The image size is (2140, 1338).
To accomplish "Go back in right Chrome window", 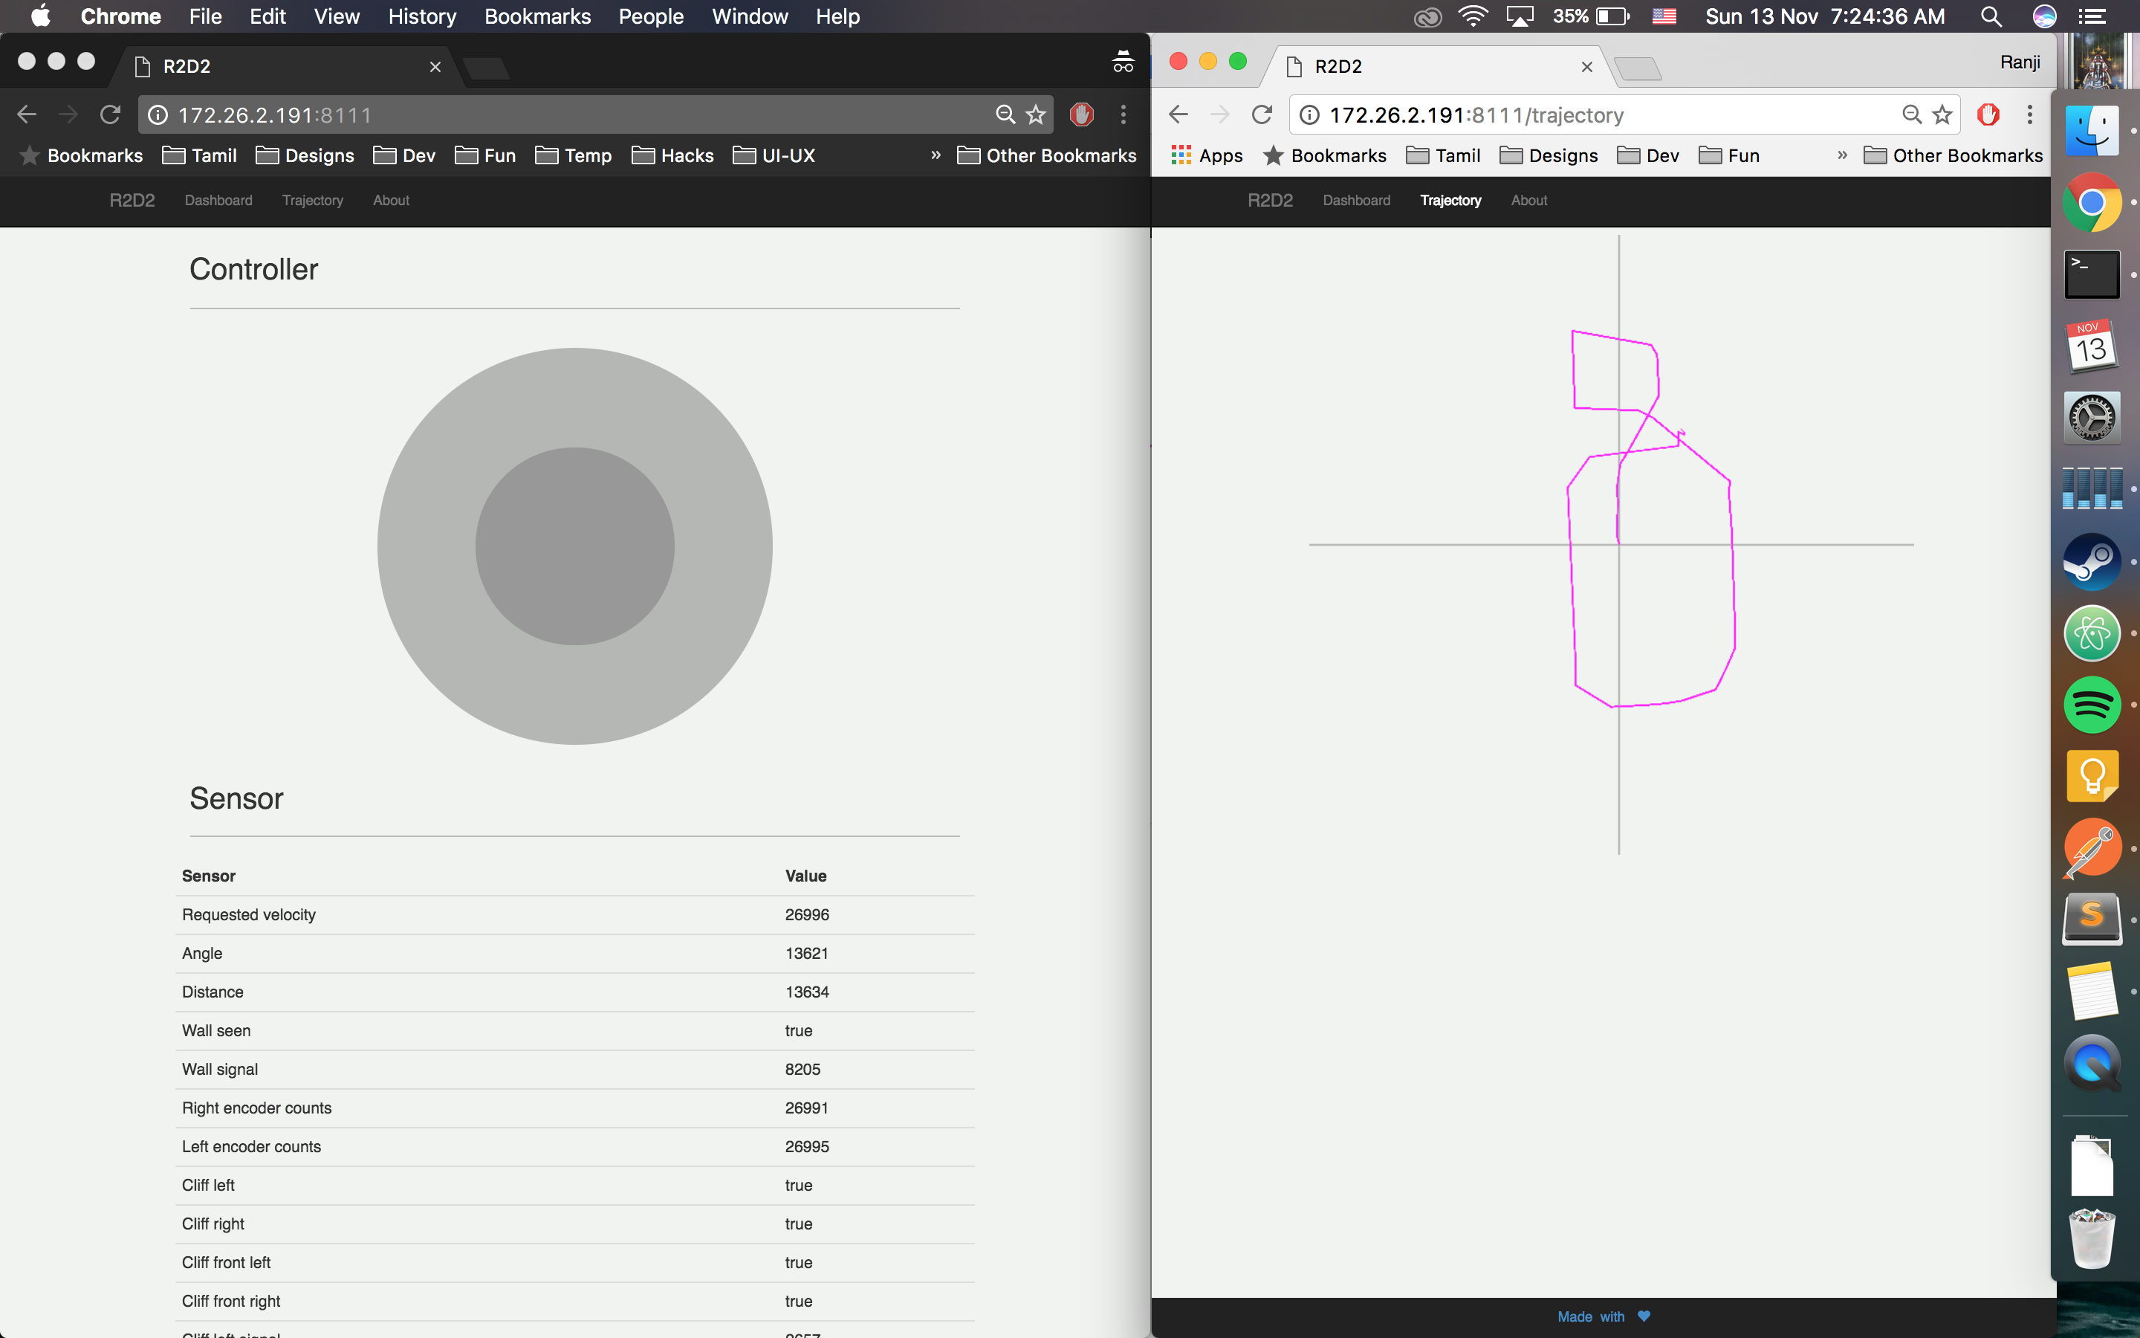I will coord(1178,114).
